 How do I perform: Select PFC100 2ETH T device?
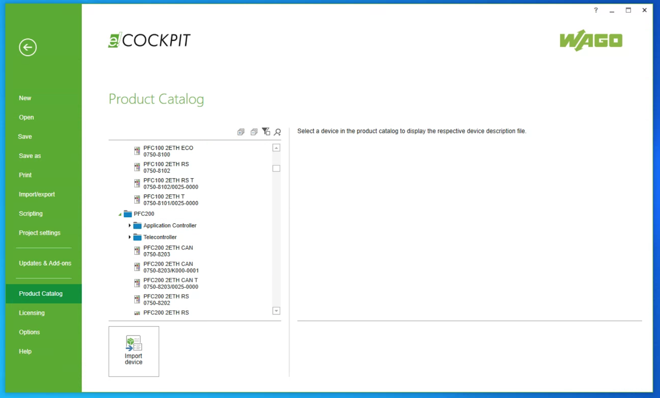coord(171,200)
